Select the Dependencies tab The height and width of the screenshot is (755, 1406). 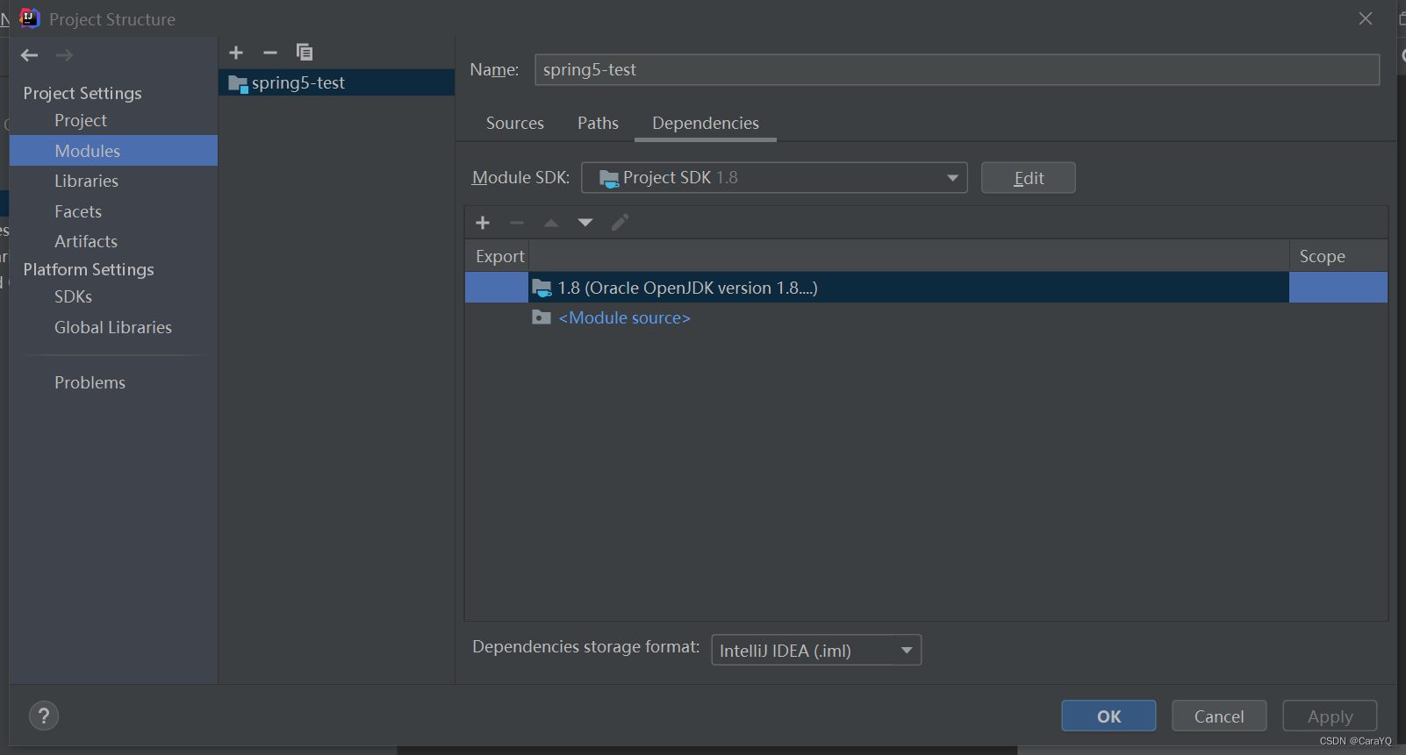tap(706, 124)
